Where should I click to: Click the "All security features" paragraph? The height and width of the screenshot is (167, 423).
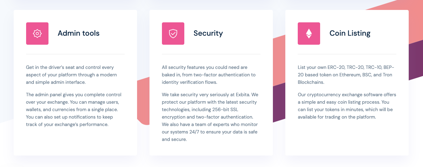(x=209, y=75)
